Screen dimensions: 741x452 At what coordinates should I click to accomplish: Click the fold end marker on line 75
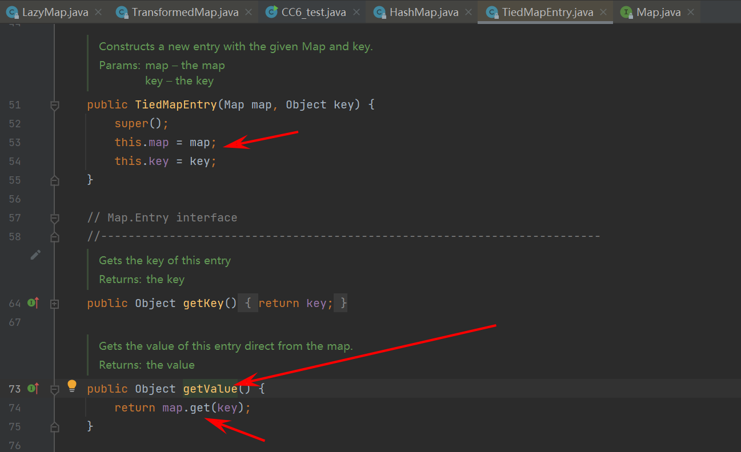55,427
